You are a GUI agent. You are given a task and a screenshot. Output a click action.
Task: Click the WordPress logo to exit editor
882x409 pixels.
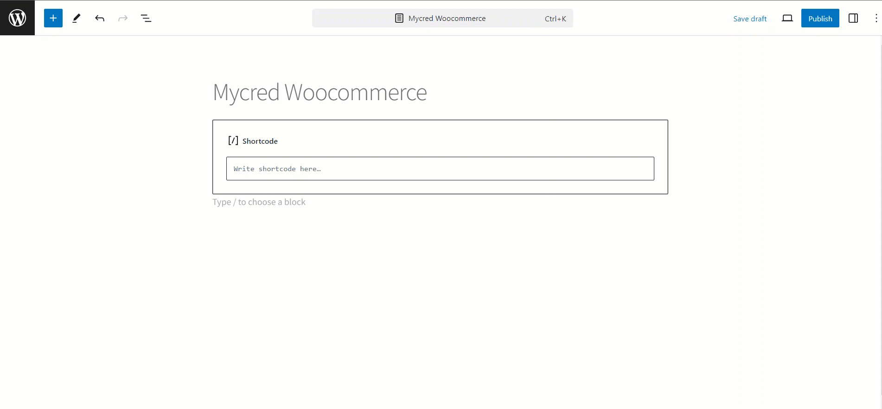[x=17, y=18]
